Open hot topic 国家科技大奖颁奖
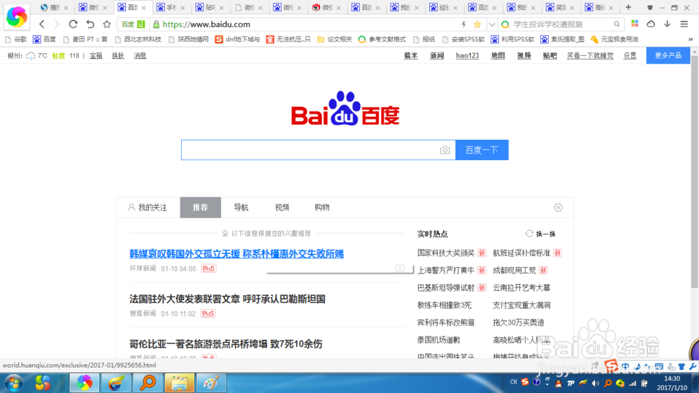This screenshot has width=699, height=393. [446, 253]
